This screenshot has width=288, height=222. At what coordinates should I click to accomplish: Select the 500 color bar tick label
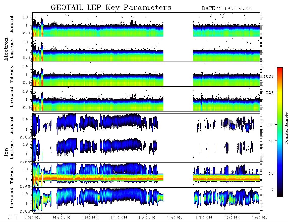point(270,92)
